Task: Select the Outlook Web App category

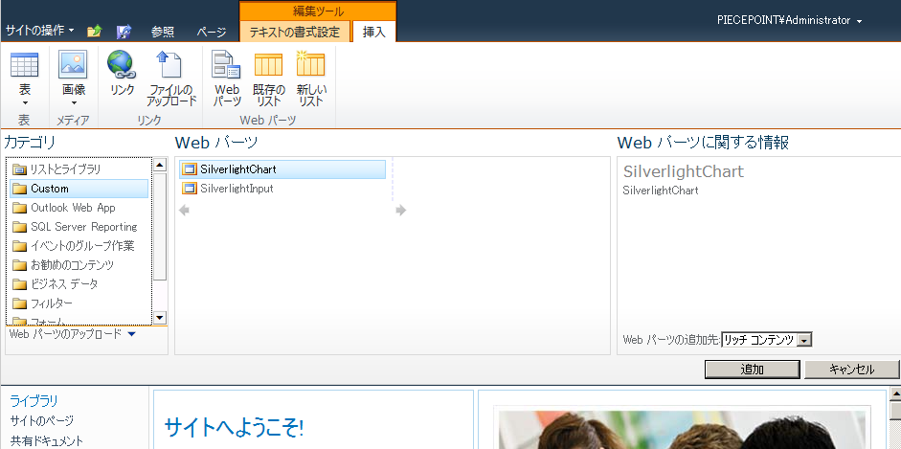Action: pyautogui.click(x=79, y=208)
